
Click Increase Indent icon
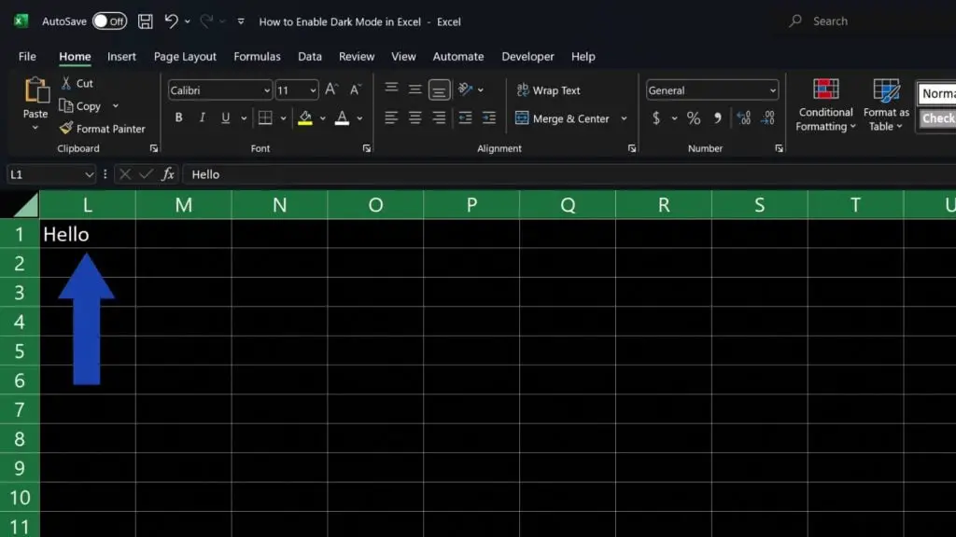tap(489, 117)
